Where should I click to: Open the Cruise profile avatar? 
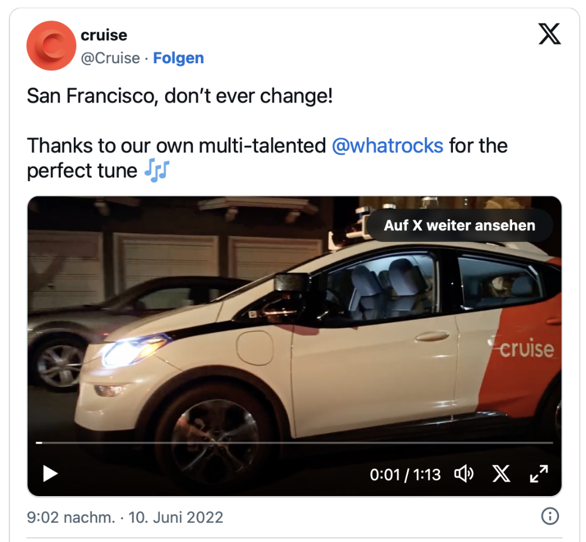(51, 46)
